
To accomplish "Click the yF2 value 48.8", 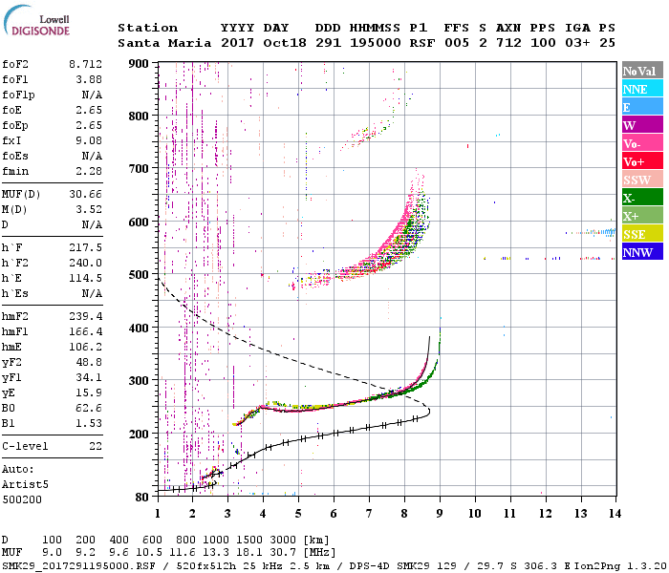I will pos(89,362).
